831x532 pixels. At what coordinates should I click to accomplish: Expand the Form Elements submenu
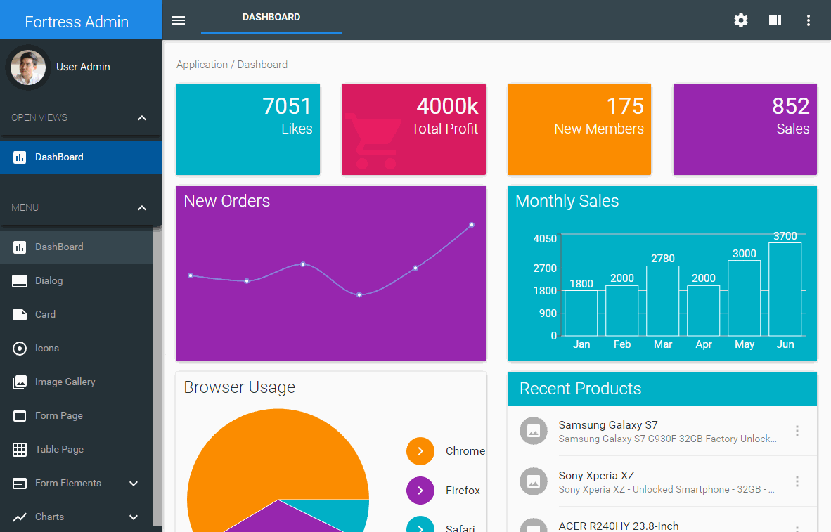click(134, 484)
